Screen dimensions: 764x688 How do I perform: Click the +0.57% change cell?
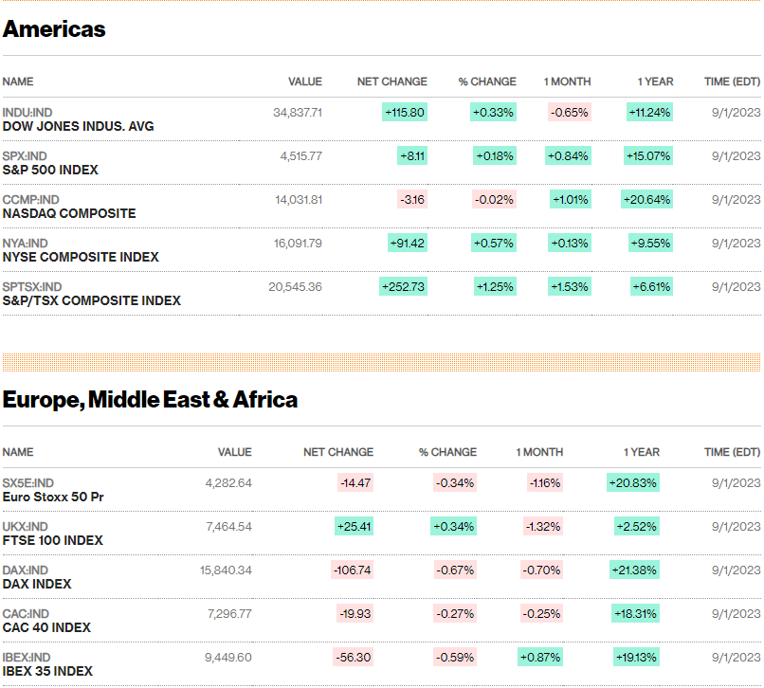pyautogui.click(x=494, y=244)
